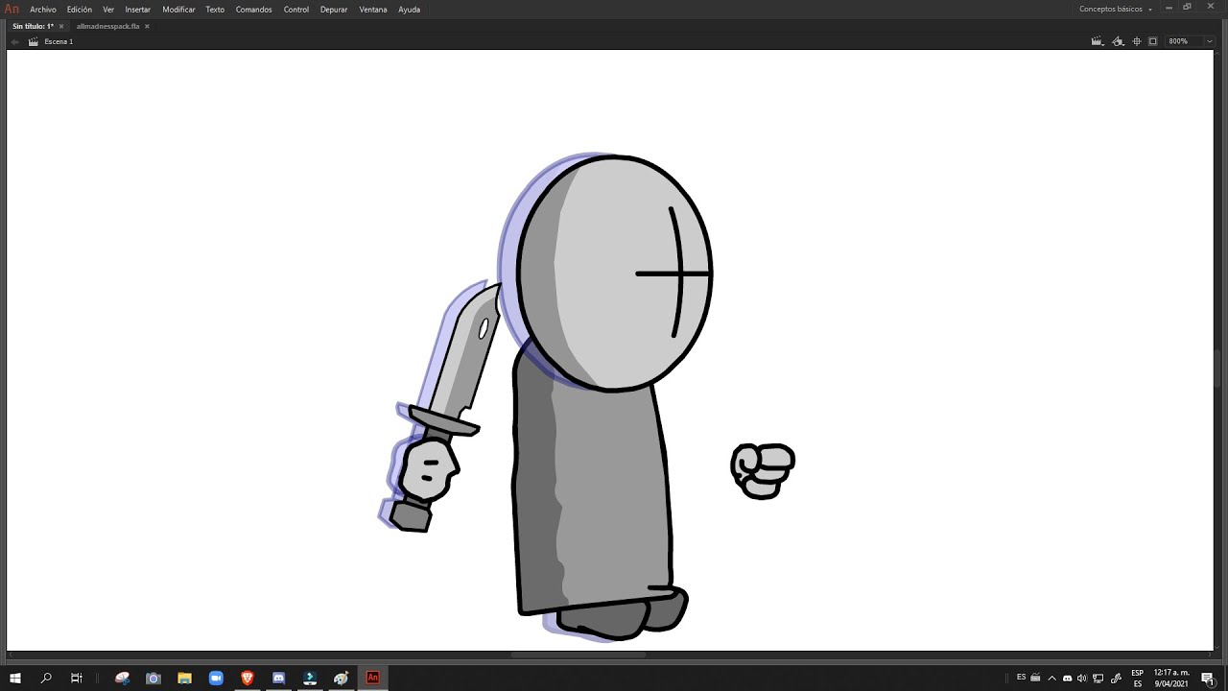Show hidden system tray icons
1228x691 pixels.
tap(1051, 678)
